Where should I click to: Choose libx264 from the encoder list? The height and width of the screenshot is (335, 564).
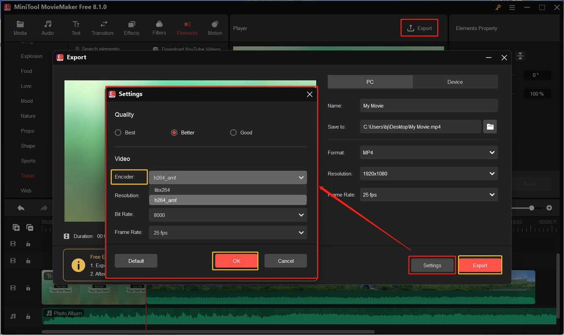(x=228, y=190)
